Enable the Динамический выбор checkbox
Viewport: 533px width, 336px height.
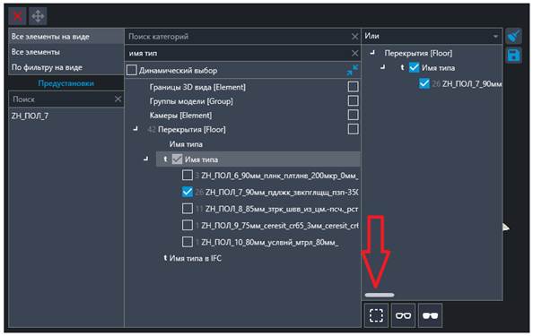(132, 70)
